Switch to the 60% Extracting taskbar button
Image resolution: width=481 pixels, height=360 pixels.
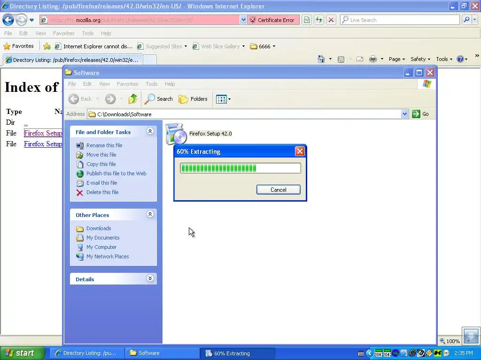(237, 353)
